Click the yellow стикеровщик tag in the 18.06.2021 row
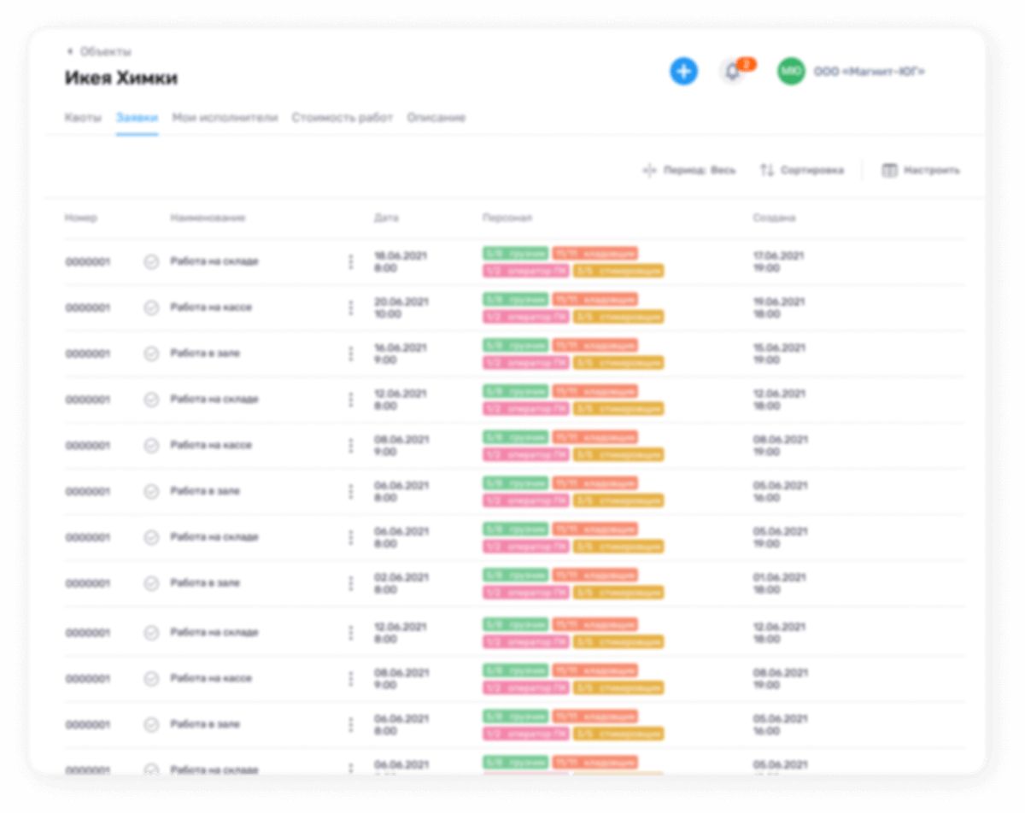Screen dimensions: 1025x813 point(618,271)
